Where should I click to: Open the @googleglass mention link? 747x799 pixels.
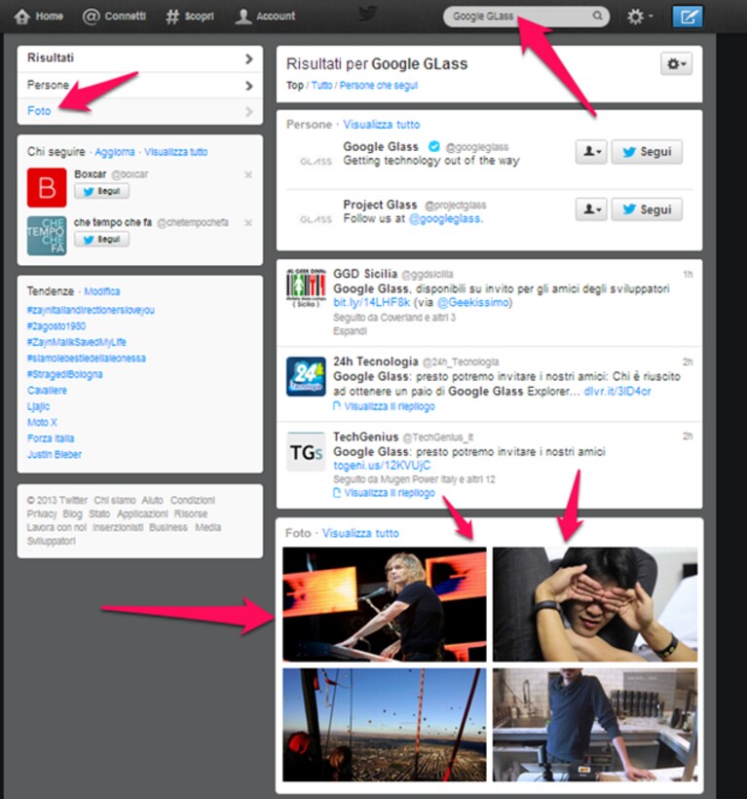445,218
